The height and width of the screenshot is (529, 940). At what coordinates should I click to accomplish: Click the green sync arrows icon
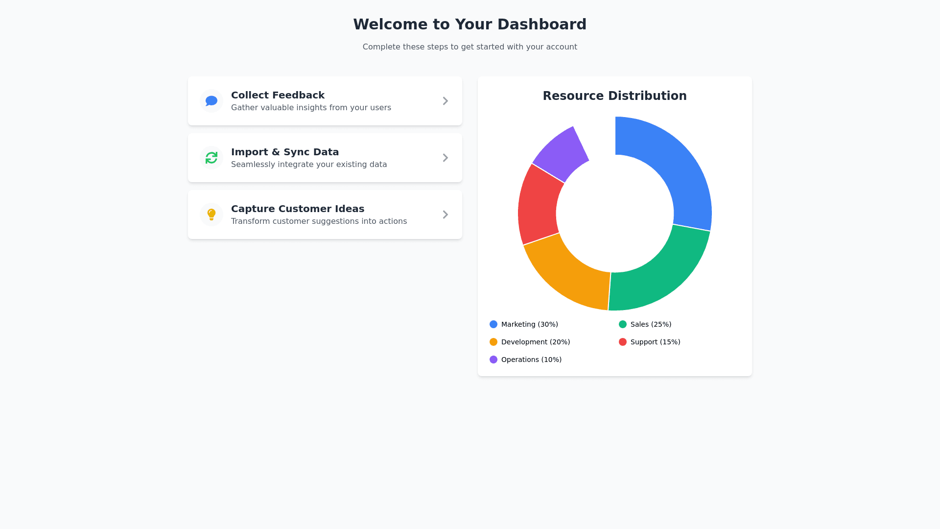pos(211,158)
